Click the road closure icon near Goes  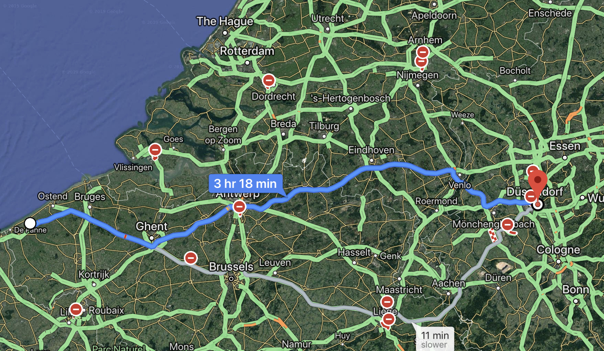155,150
